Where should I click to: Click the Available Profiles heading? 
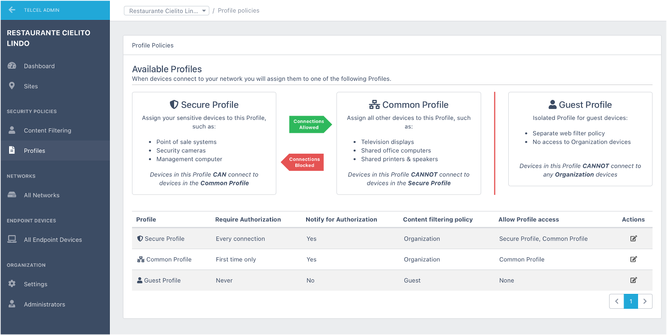coord(167,69)
